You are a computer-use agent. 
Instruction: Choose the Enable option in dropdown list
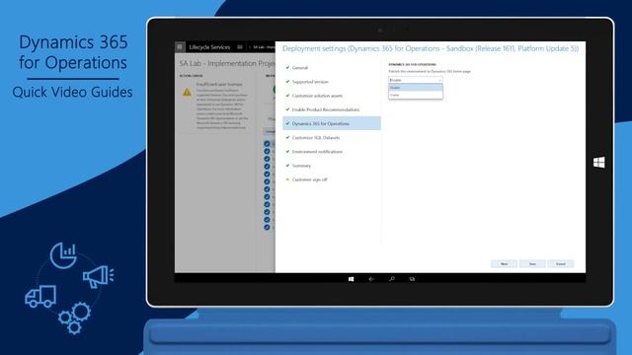click(x=415, y=95)
